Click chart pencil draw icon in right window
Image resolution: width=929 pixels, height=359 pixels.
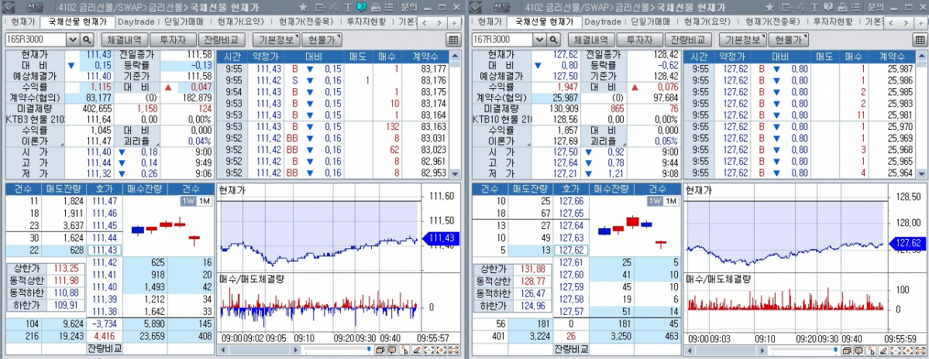(x=883, y=350)
